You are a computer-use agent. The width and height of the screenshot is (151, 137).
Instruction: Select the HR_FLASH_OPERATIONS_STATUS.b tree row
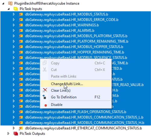coord(76,112)
